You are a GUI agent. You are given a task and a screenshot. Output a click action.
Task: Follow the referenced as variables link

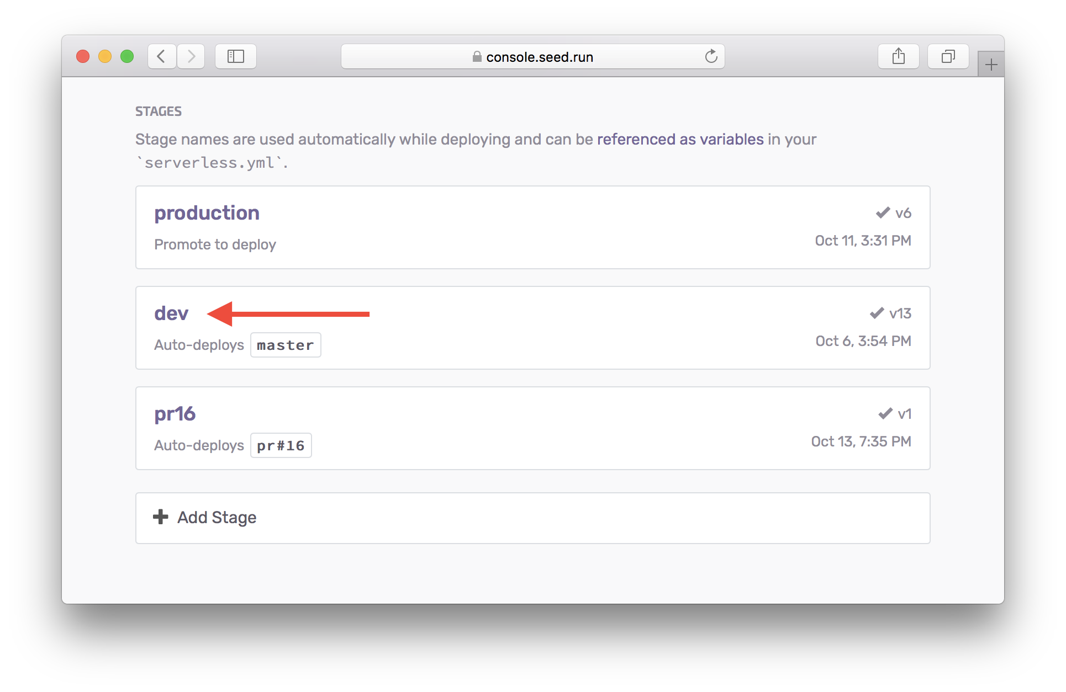[680, 139]
